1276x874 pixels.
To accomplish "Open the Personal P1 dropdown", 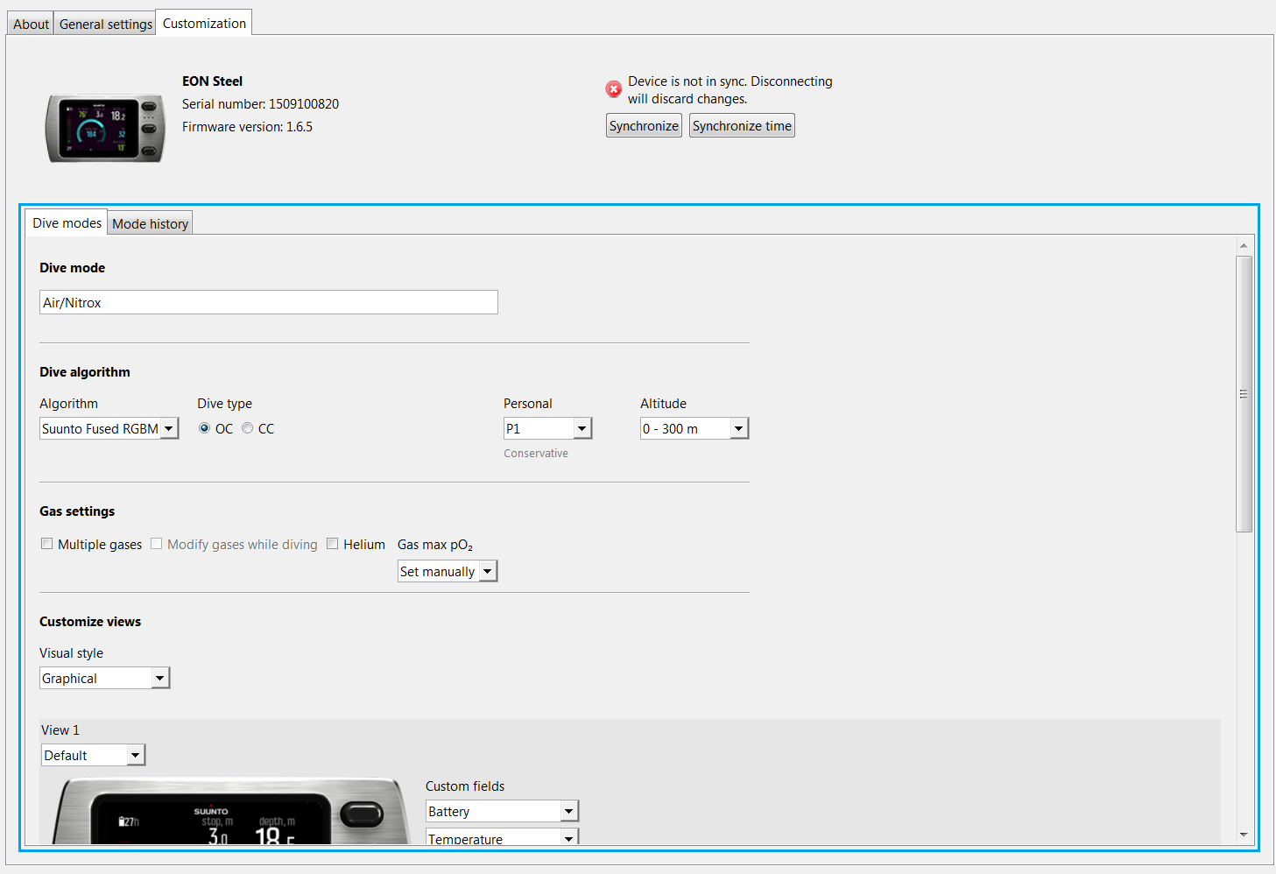I will [x=548, y=428].
